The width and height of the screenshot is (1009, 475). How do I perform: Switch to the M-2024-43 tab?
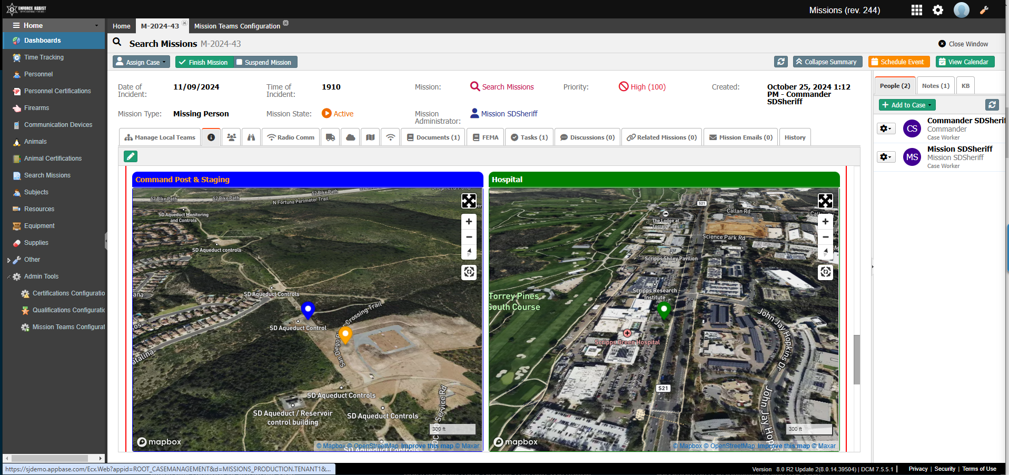tap(160, 26)
